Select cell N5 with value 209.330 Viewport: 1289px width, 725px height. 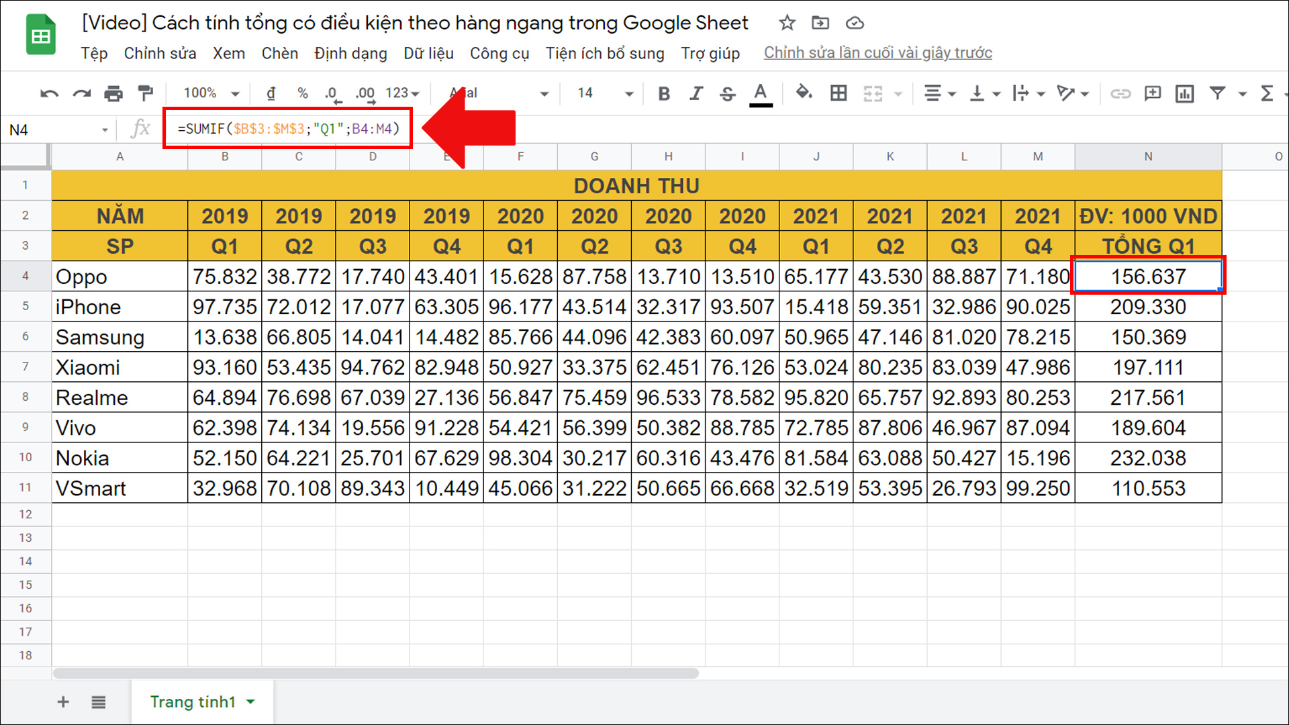(1148, 307)
